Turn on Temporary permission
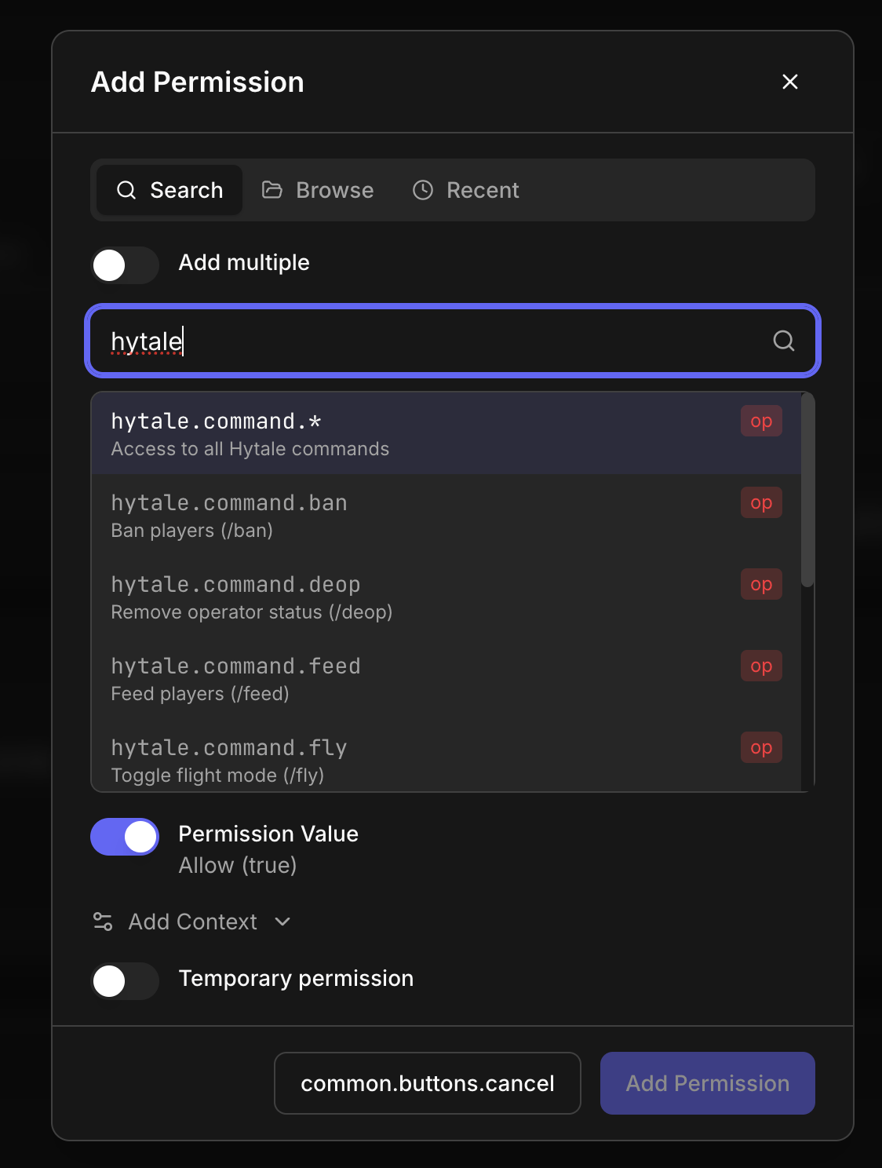 coord(125,981)
